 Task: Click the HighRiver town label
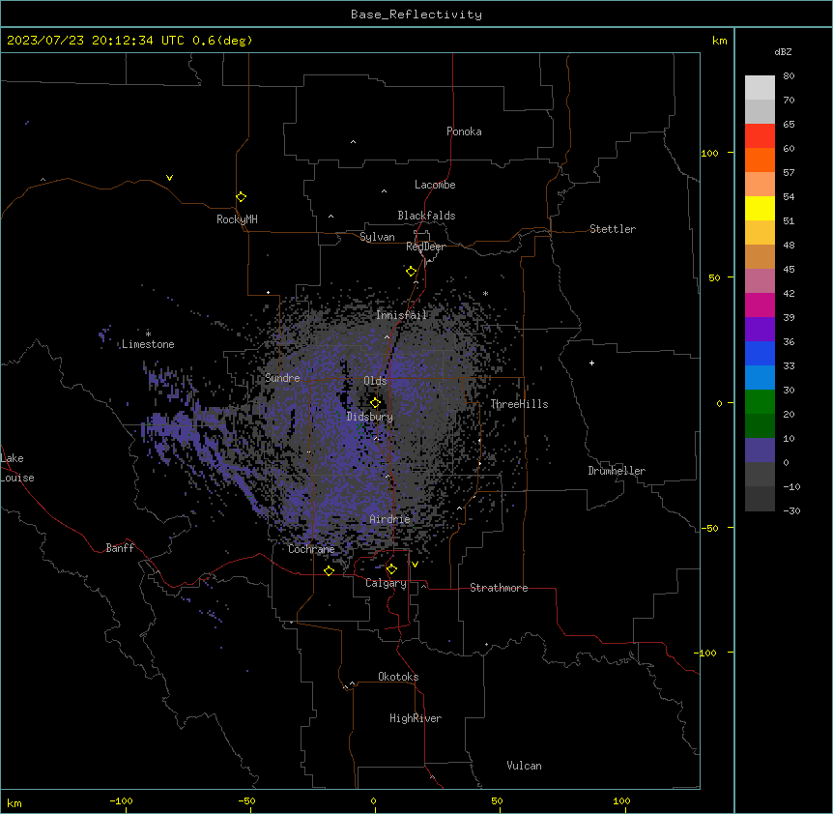point(415,718)
